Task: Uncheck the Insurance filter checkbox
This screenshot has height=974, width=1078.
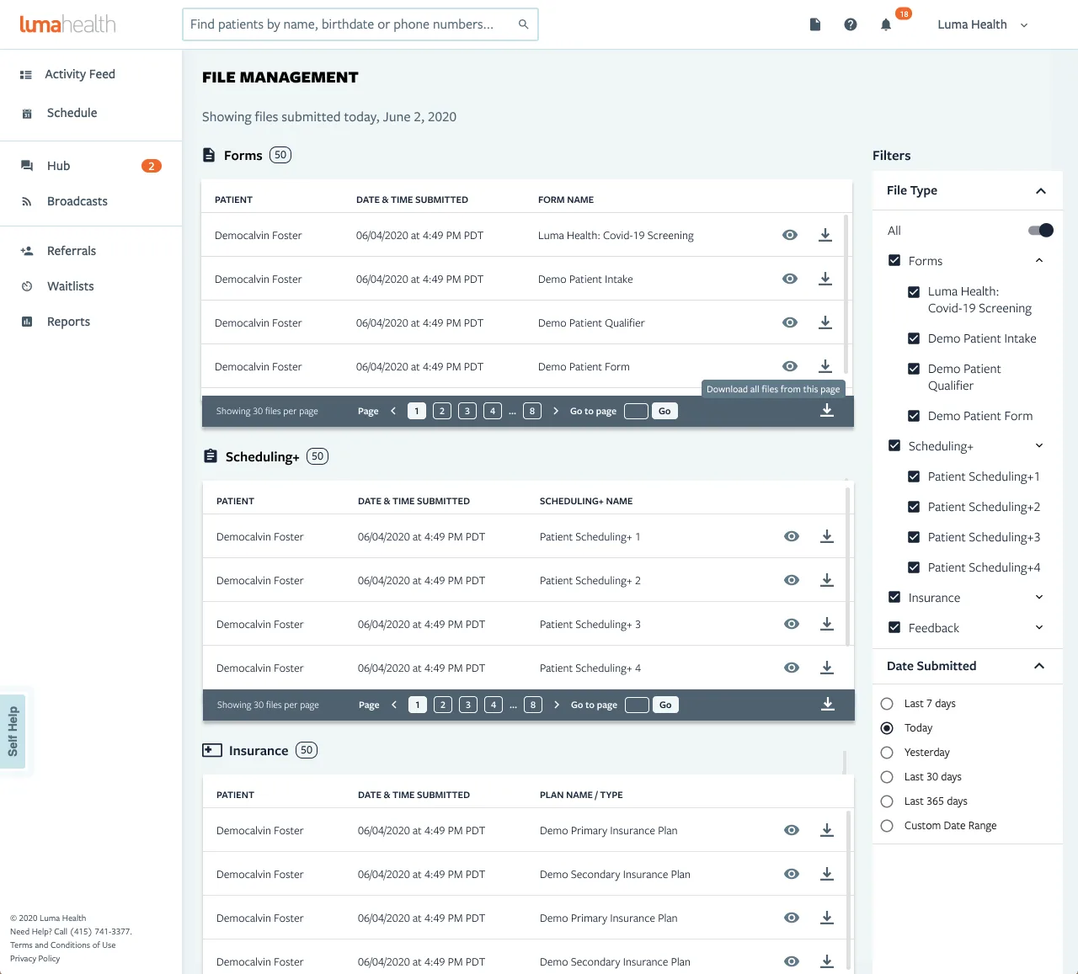Action: (894, 597)
